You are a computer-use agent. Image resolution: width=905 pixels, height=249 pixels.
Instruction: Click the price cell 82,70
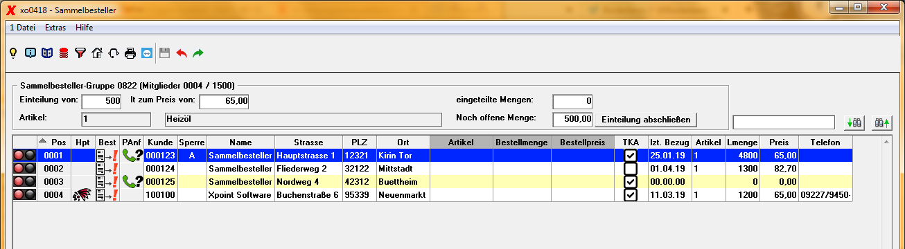(779, 169)
